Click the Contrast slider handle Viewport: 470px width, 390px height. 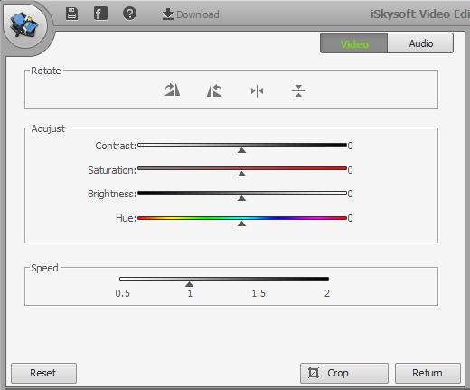pos(241,150)
